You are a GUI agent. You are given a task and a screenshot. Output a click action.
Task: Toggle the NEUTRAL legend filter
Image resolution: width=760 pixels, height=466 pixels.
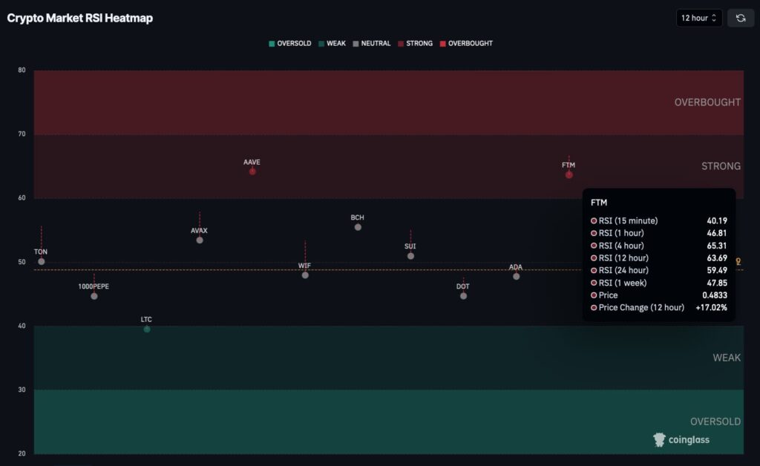click(x=371, y=44)
